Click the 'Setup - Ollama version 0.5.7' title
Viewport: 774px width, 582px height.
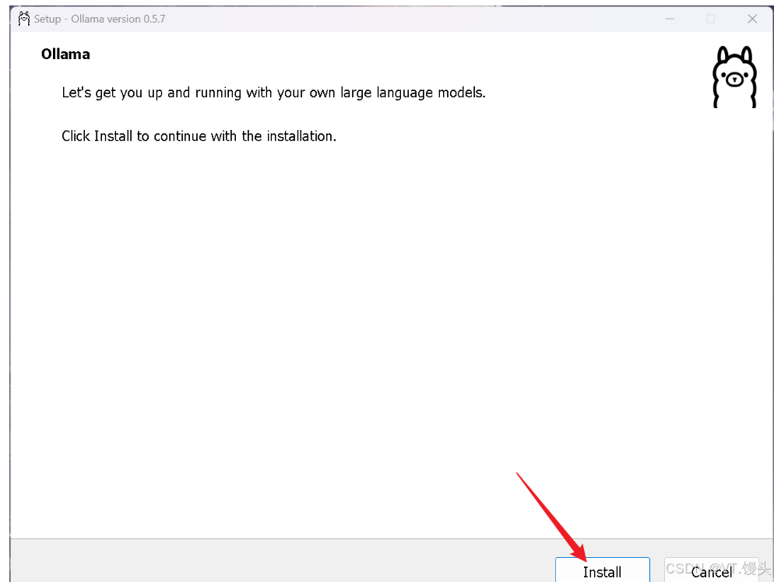(100, 19)
